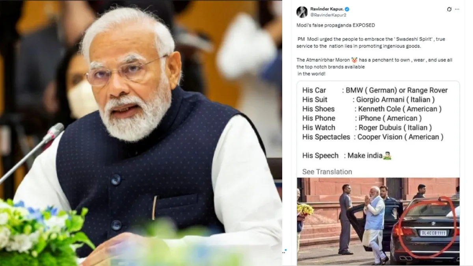Open the large photo of Modi speaking
Screen dimensions: 473x266
[x=141, y=133]
